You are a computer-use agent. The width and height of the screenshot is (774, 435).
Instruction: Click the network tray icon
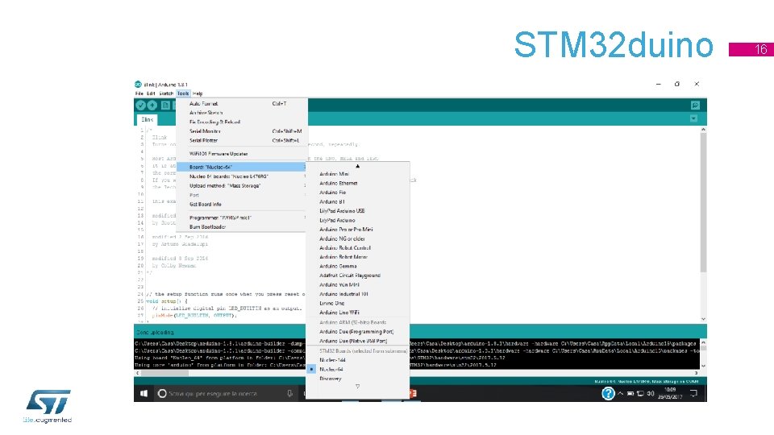640,394
